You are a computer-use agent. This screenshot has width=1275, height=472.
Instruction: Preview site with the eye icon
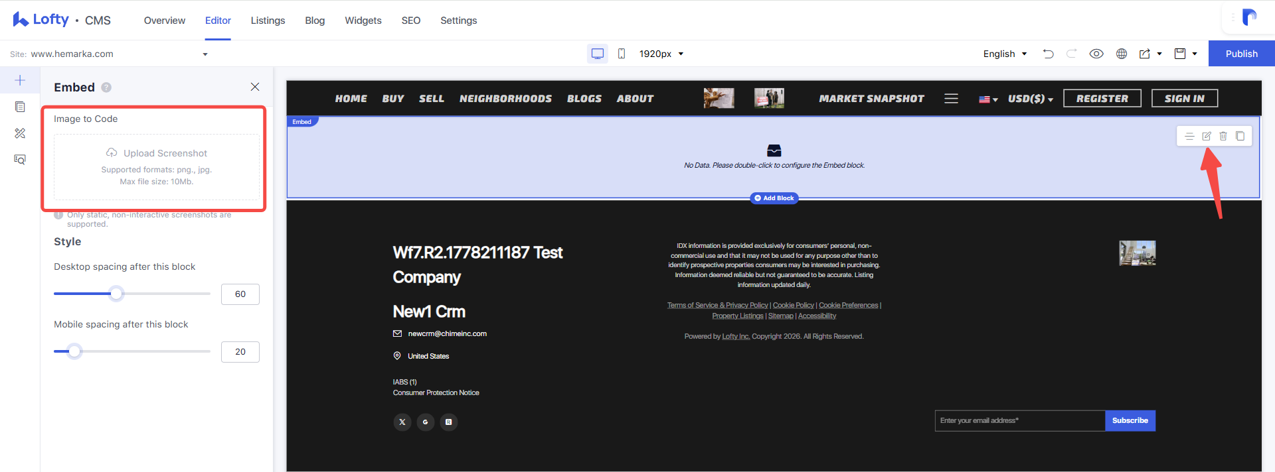coord(1096,54)
